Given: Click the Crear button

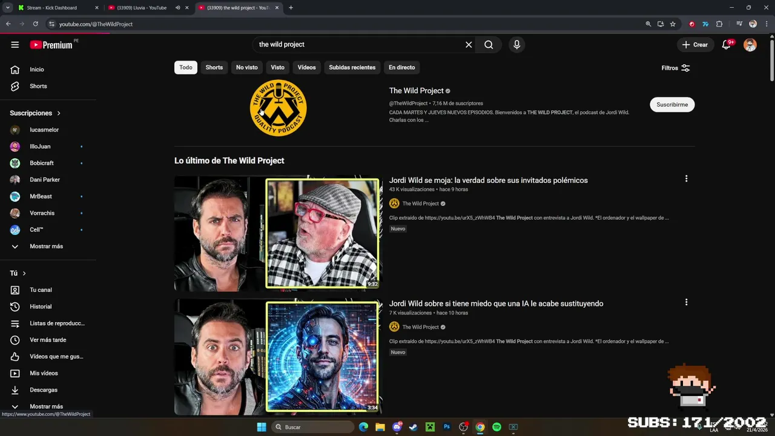Looking at the screenshot, I should (x=694, y=45).
